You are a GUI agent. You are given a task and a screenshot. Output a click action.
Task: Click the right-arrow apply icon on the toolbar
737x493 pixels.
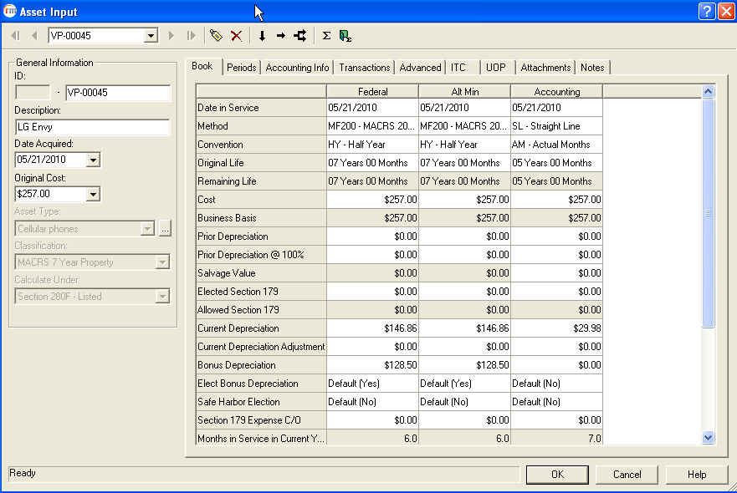[279, 35]
